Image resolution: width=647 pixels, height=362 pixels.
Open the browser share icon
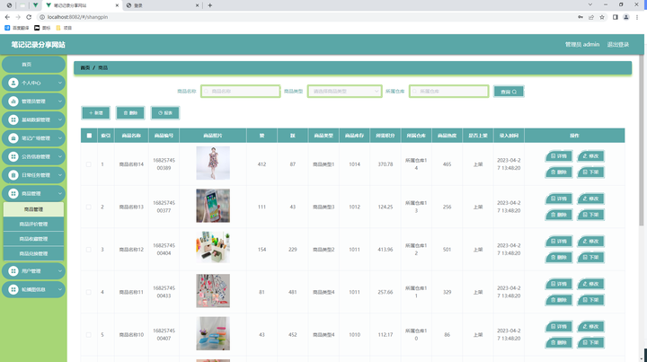tap(591, 17)
